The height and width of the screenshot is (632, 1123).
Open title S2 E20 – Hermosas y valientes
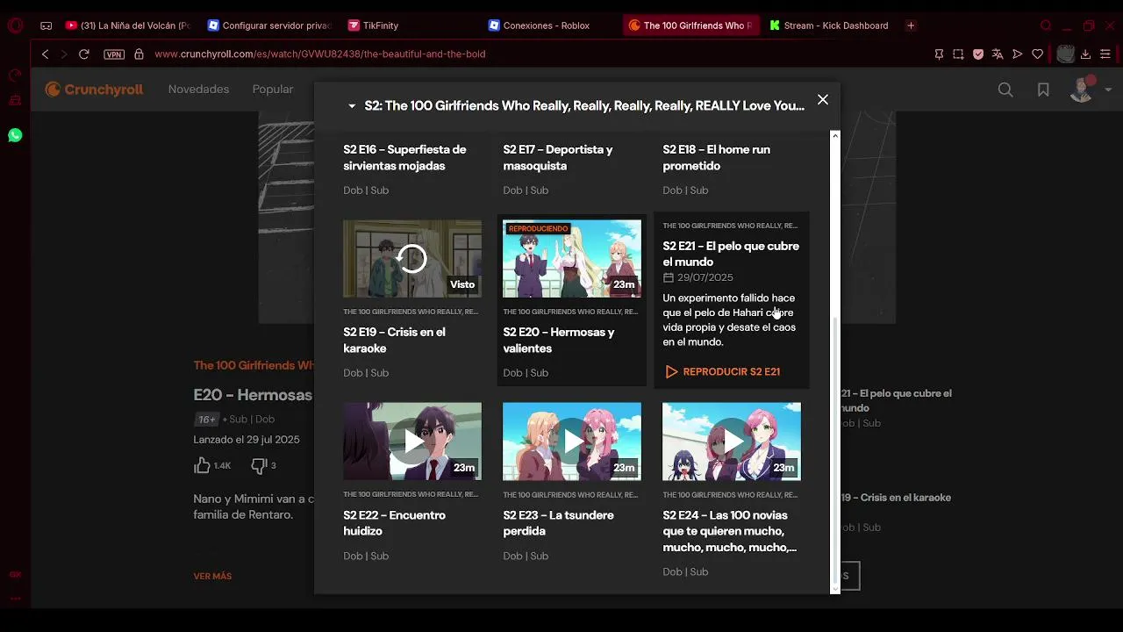[x=559, y=341]
